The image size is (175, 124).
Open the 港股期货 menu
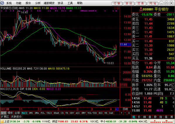pyautogui.click(x=49, y=3)
